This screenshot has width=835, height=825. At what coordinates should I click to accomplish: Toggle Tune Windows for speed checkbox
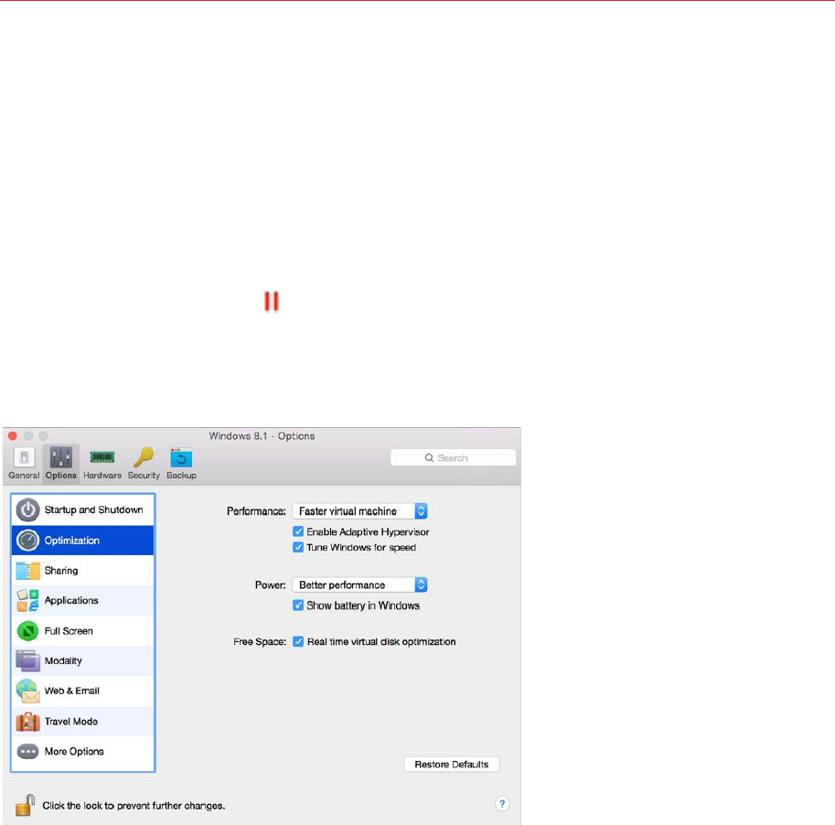tap(298, 547)
